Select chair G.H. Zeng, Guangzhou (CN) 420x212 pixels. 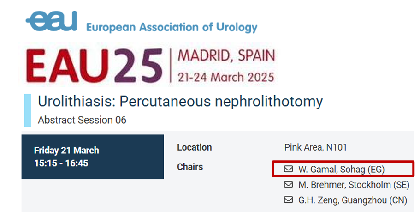coord(353,200)
